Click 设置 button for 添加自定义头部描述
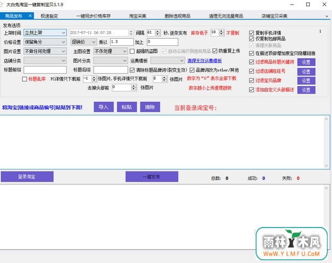 click(x=306, y=90)
